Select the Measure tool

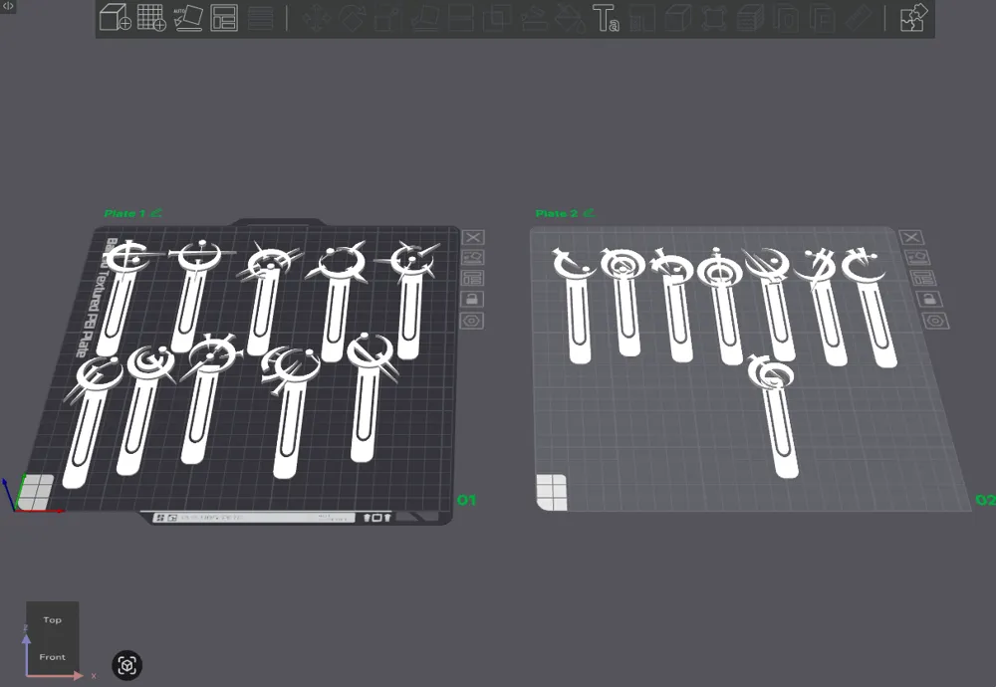tap(859, 18)
